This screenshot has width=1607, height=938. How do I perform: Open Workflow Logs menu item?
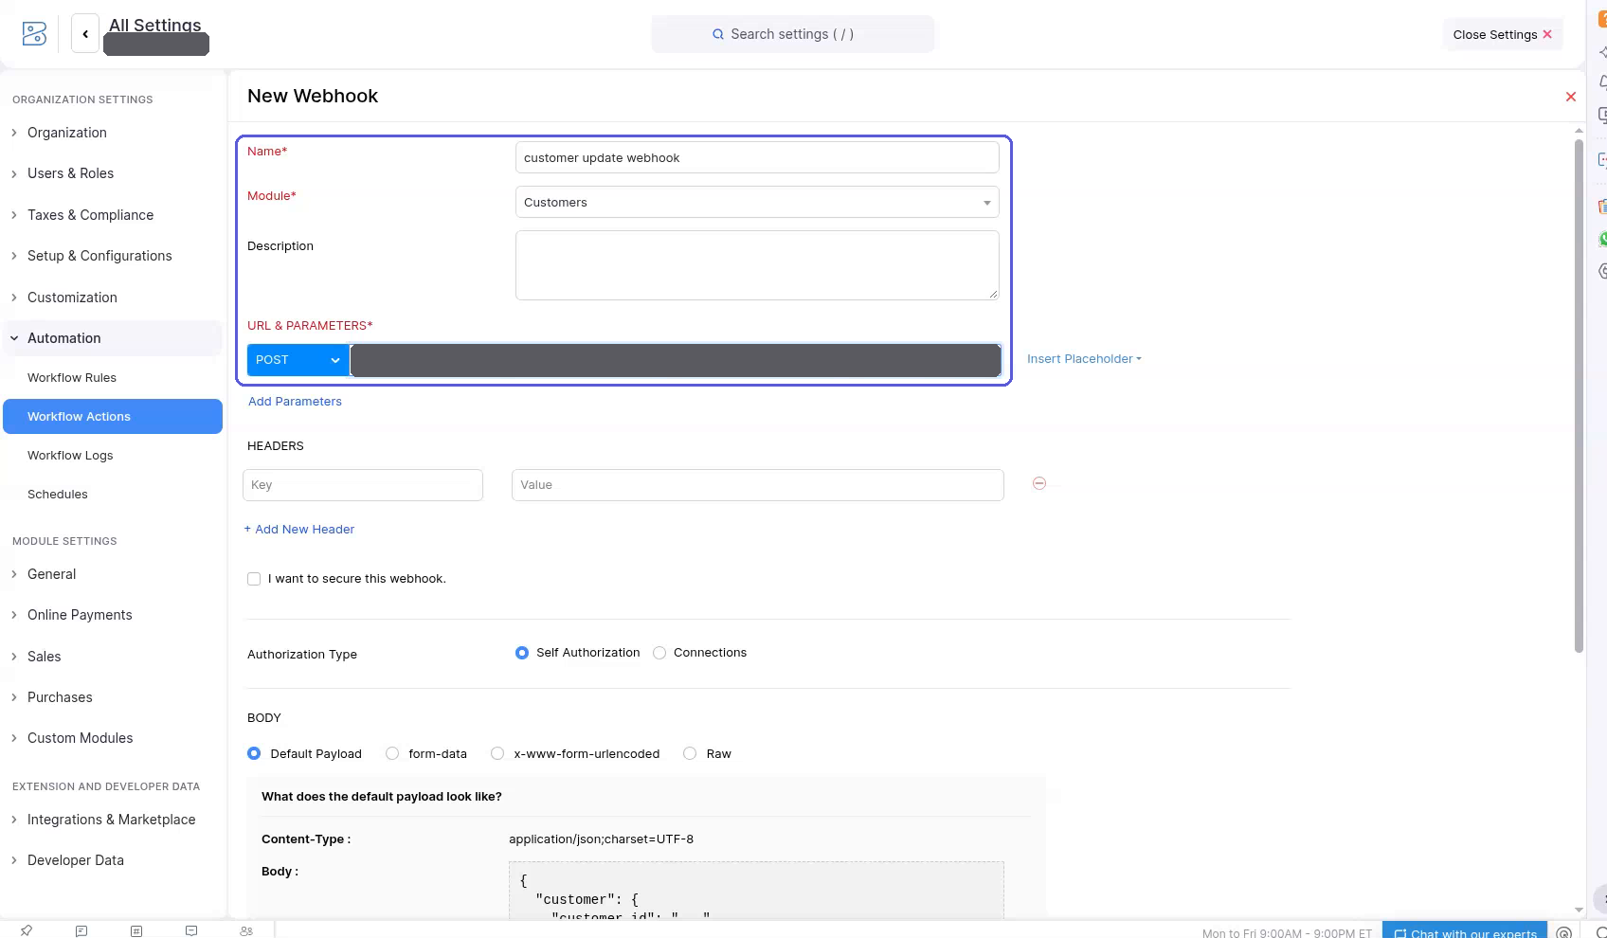[x=70, y=455]
